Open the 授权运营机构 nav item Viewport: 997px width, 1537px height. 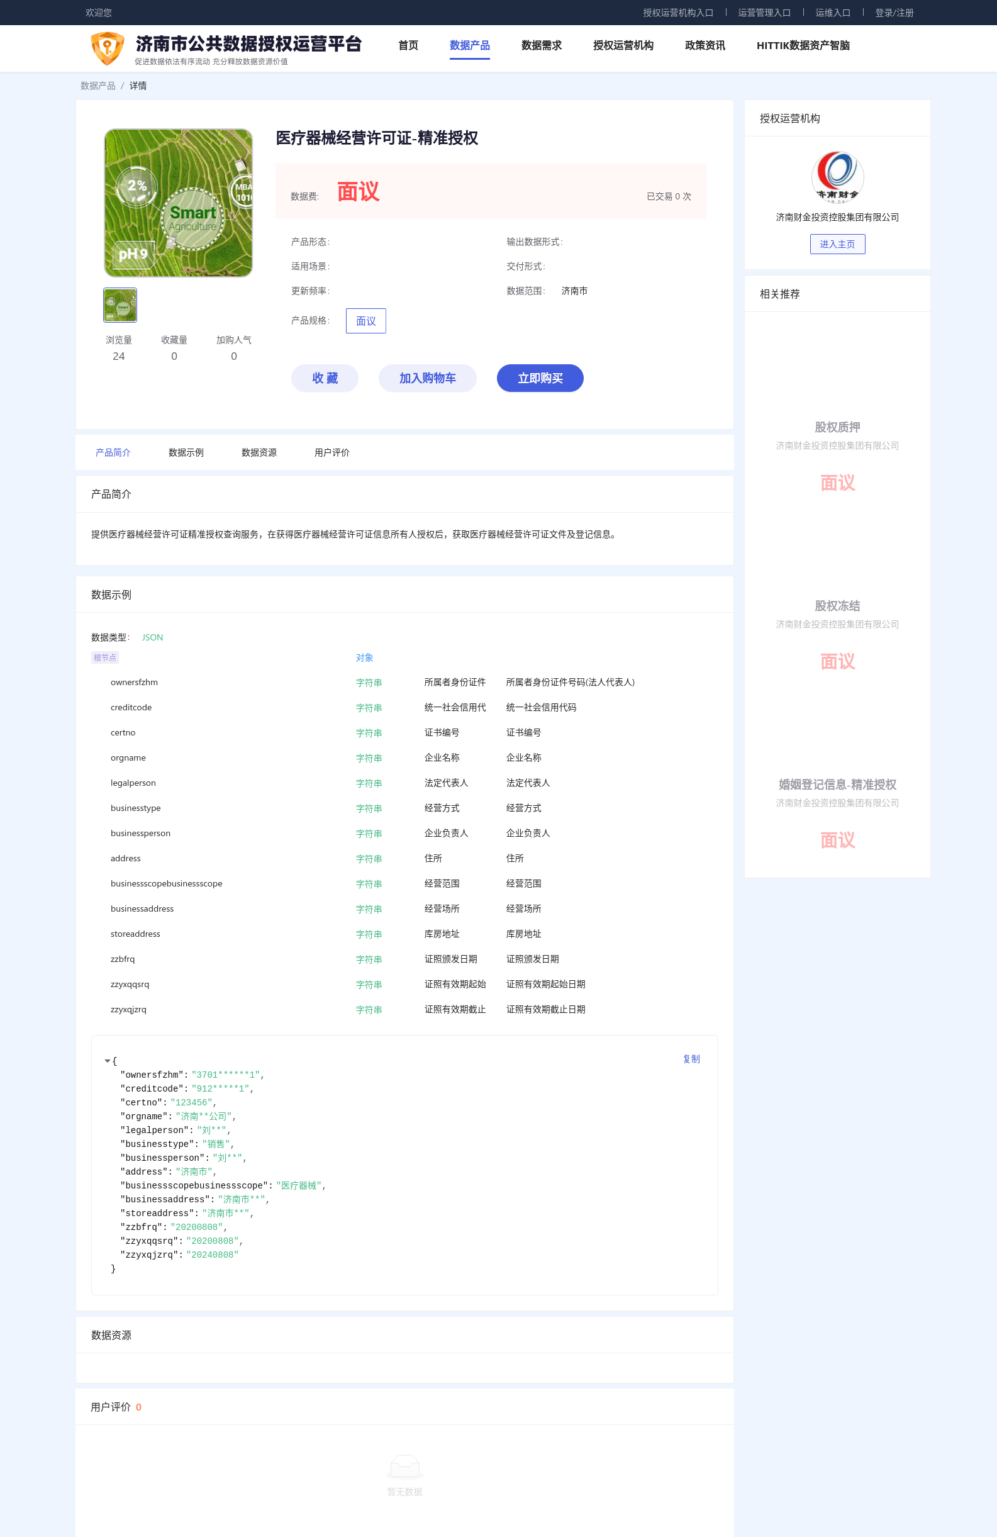pos(623,45)
